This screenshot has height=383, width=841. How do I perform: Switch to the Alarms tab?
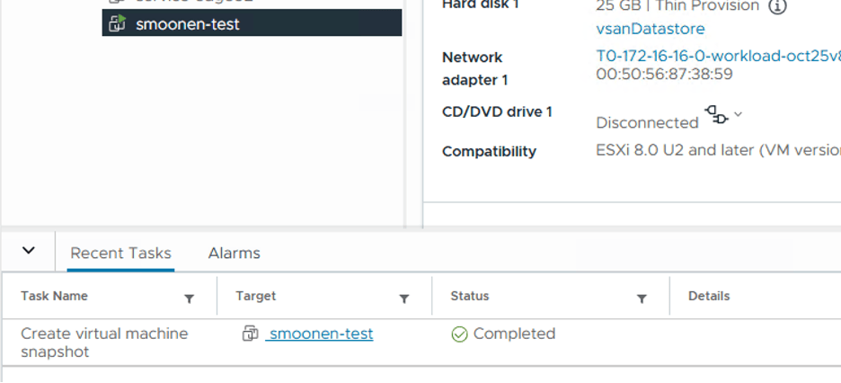(234, 254)
